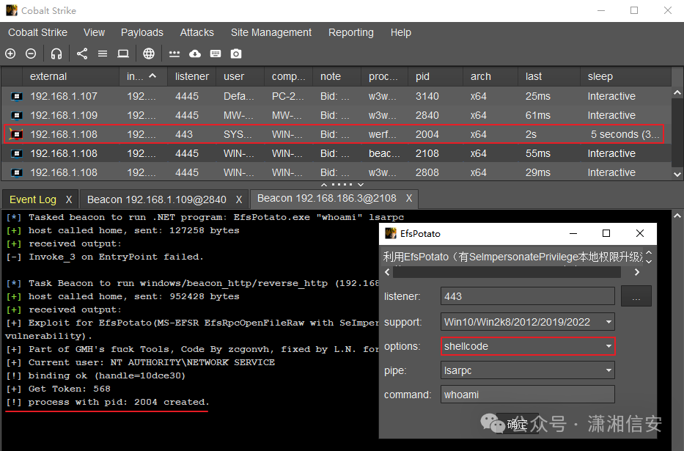684x451 pixels.
Task: Sort table by external column
Action: (x=70, y=77)
